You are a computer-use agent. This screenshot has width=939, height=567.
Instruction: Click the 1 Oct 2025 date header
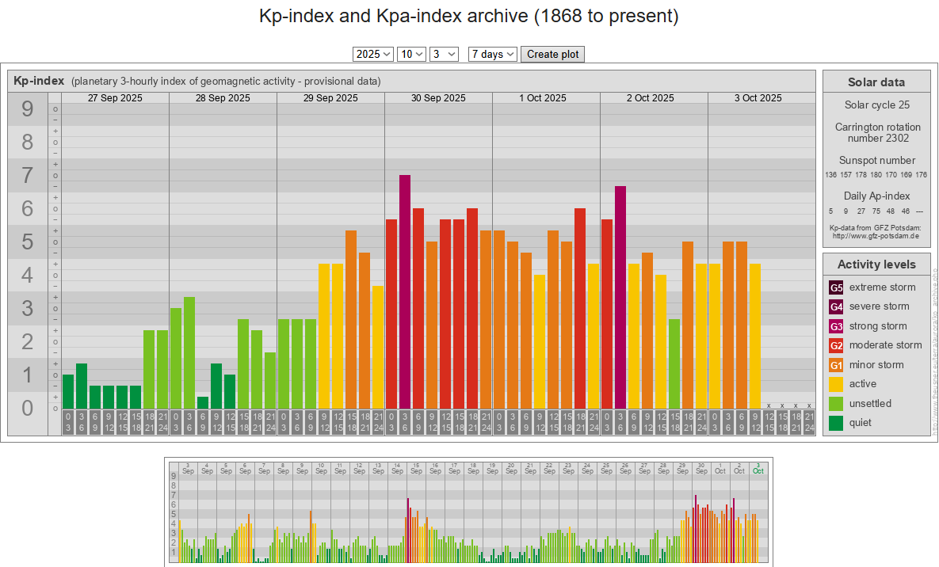(x=543, y=98)
